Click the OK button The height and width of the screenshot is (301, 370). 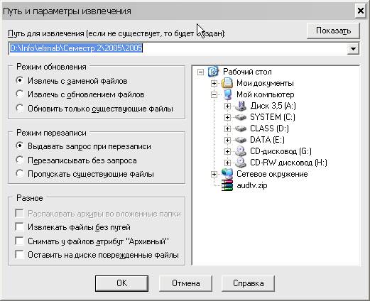coord(121,283)
